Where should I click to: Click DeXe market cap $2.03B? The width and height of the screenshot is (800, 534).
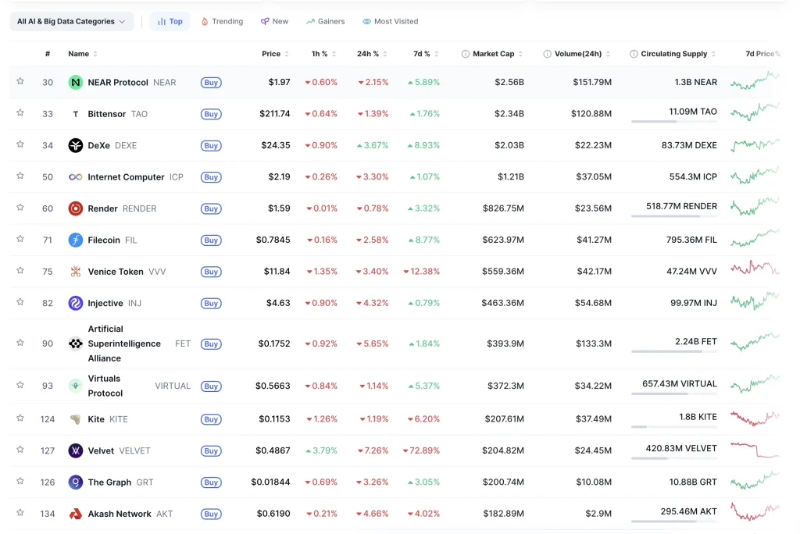(x=509, y=145)
